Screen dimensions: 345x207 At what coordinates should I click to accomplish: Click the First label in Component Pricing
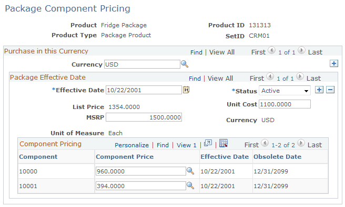pyautogui.click(x=251, y=145)
